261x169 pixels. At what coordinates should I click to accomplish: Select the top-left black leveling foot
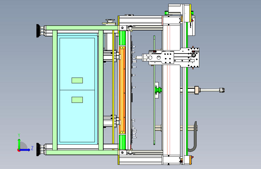tap(39, 31)
